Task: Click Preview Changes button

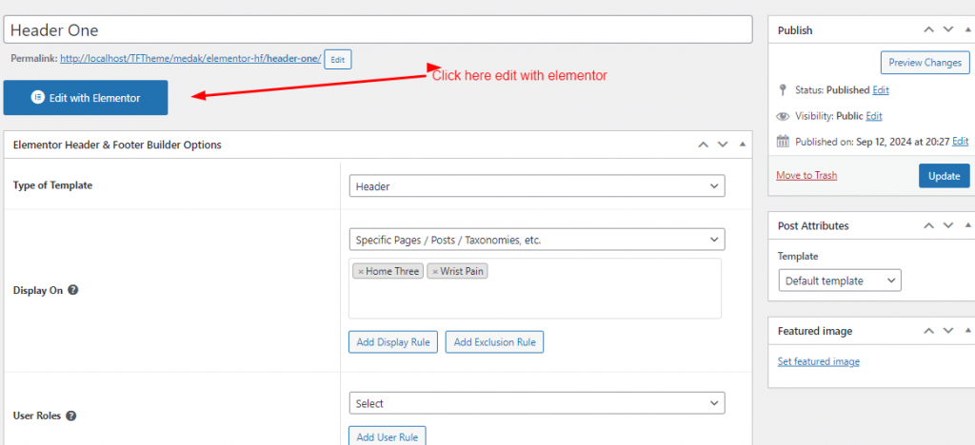Action: click(925, 63)
